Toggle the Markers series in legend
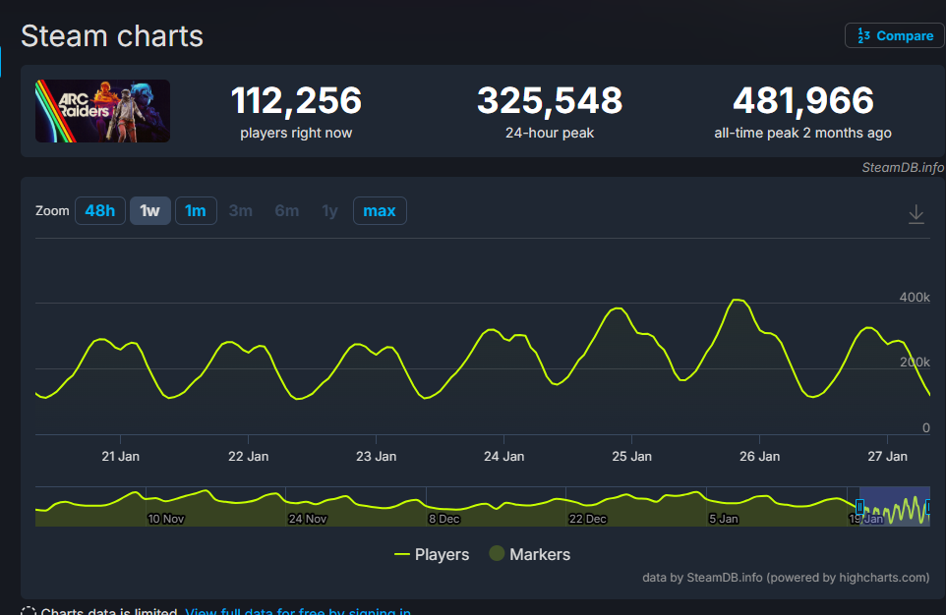 (529, 554)
